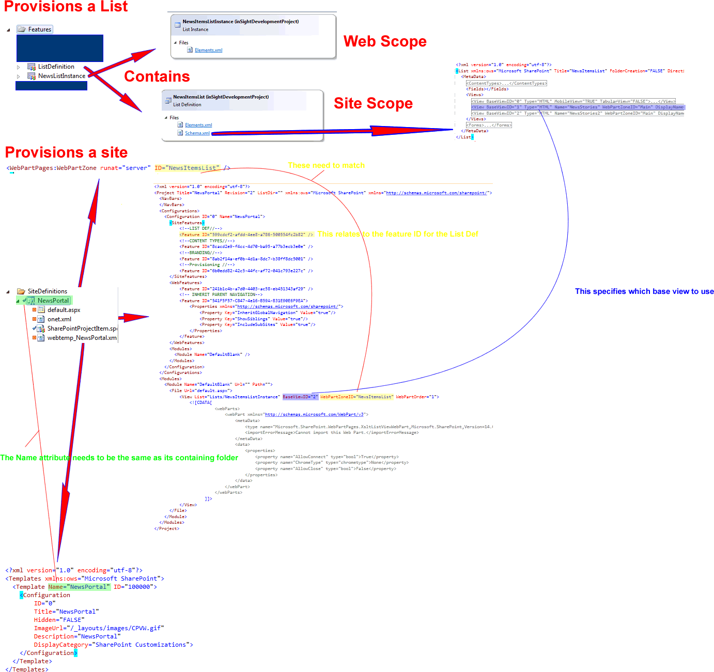Click the ListDefinition feature icon
Viewport: 714px width, 672px height.
coord(32,67)
